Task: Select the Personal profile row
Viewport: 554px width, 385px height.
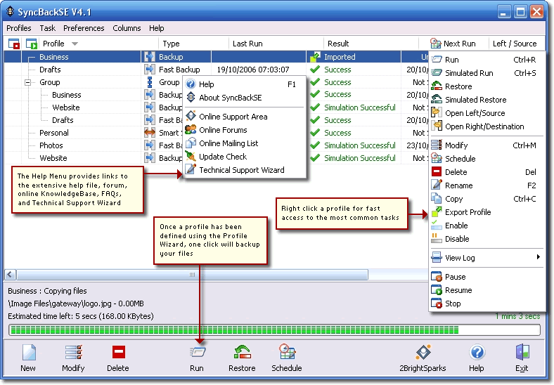Action: point(54,133)
